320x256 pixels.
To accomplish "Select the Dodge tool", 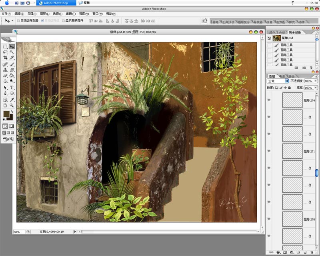I will [12, 81].
